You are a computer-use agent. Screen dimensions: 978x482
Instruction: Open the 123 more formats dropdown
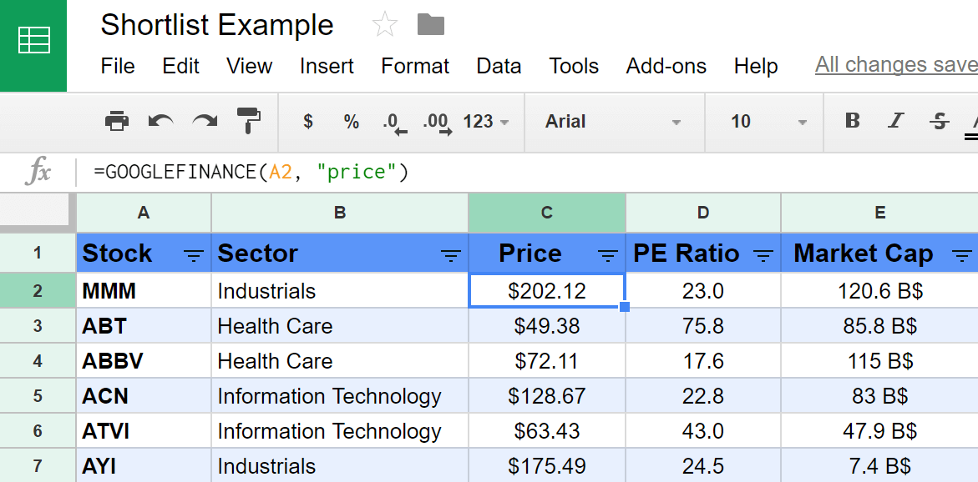(x=486, y=122)
